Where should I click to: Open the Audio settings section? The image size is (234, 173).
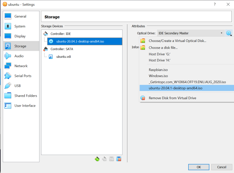(x=19, y=56)
